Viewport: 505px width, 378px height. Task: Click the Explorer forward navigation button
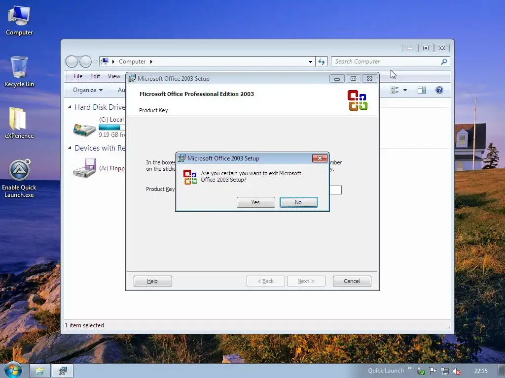85,62
